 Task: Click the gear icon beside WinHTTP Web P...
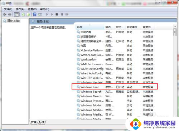78,78
